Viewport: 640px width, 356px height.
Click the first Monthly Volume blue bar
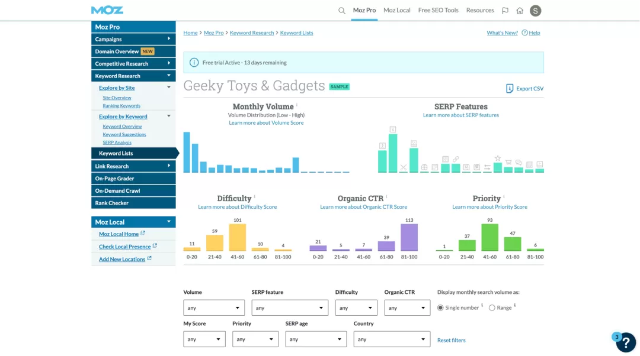coord(187,153)
